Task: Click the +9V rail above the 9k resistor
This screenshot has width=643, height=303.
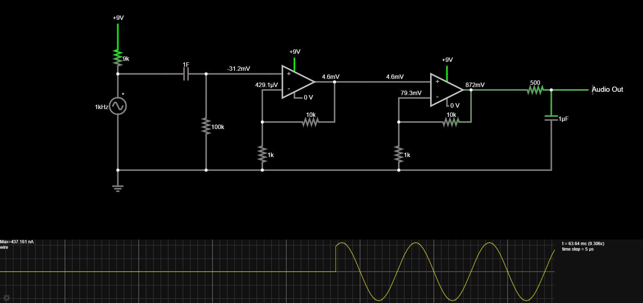Action: [x=118, y=18]
